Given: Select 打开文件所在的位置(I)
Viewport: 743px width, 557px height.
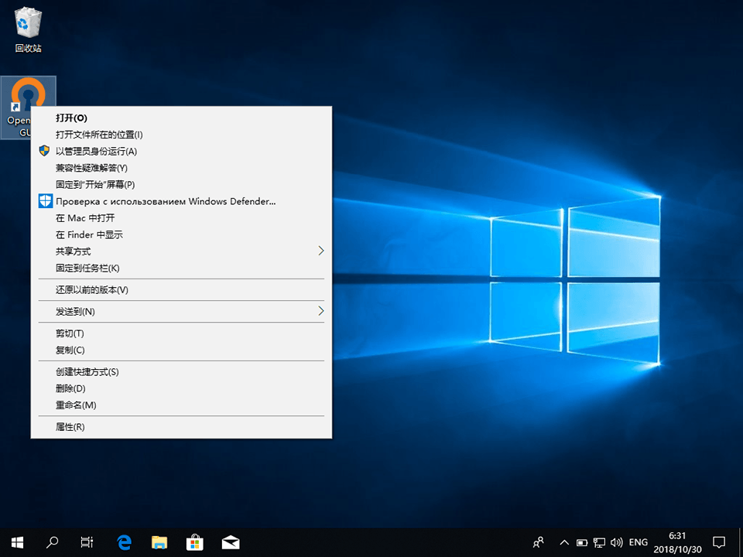Looking at the screenshot, I should 181,135.
